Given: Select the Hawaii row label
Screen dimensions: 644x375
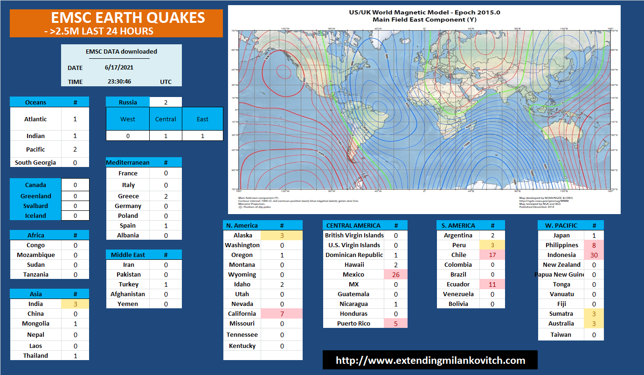Looking at the screenshot, I should pos(353,264).
